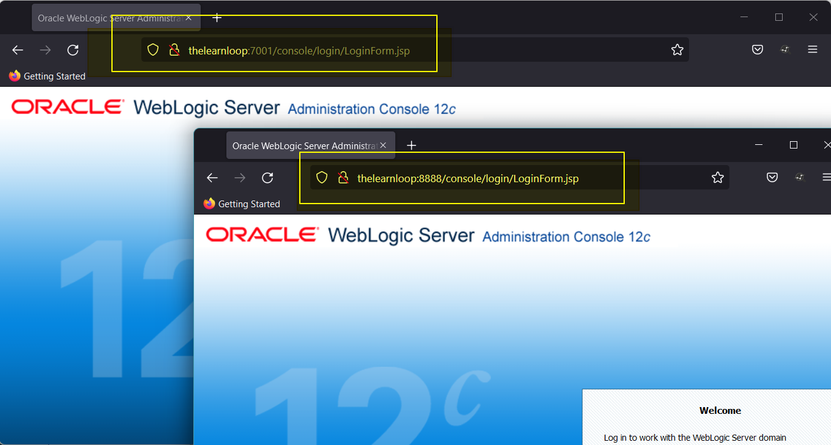The image size is (831, 445).
Task: Show insecure connection info in port 8888 window
Action: pos(343,178)
